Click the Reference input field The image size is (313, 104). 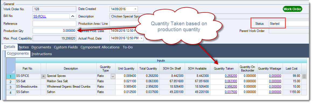click(54, 23)
